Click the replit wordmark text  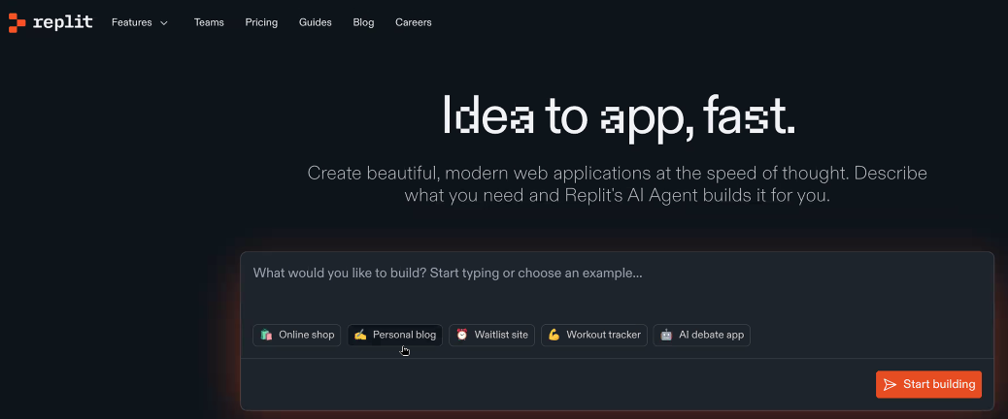[62, 21]
